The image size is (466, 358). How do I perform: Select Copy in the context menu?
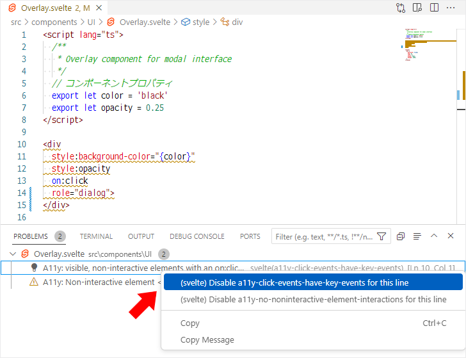[313, 323]
